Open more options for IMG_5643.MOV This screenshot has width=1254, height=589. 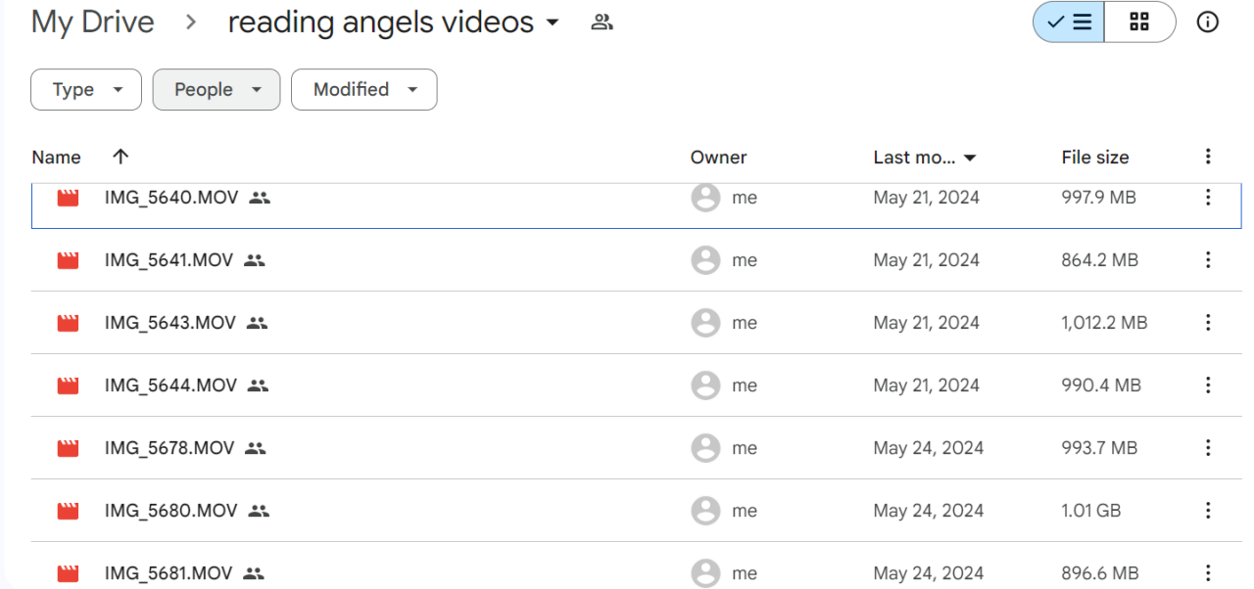pos(1208,323)
